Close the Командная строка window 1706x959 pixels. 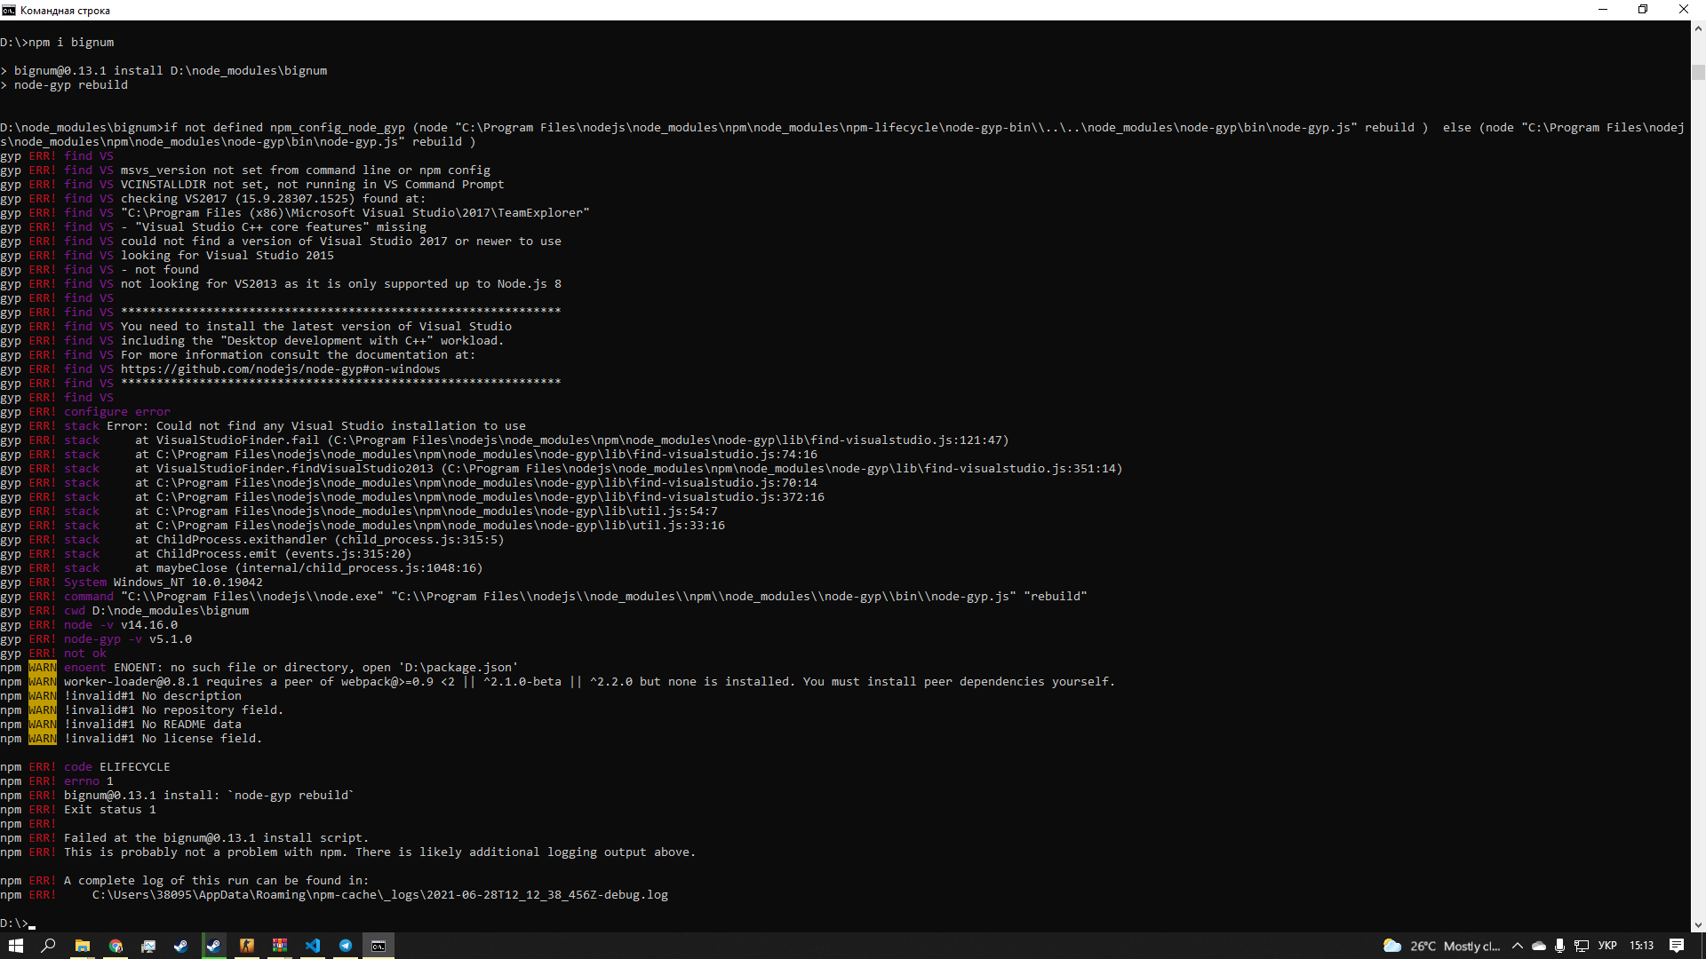point(1684,10)
